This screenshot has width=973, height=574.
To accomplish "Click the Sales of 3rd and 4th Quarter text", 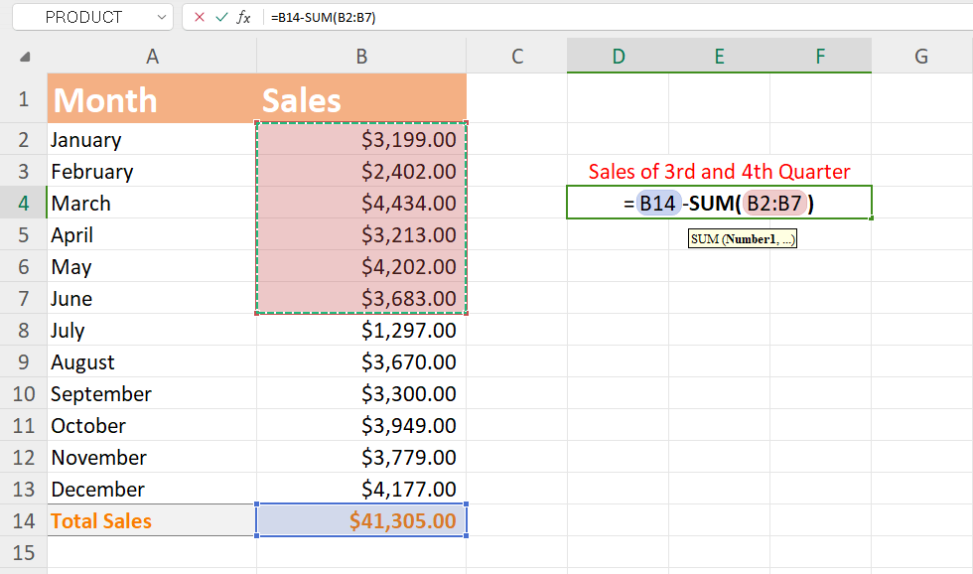I will pos(719,171).
